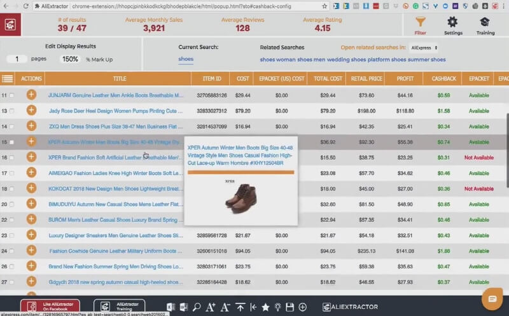
Task: Click the lightbulb icon in bottom toolbar
Action: coord(277,307)
